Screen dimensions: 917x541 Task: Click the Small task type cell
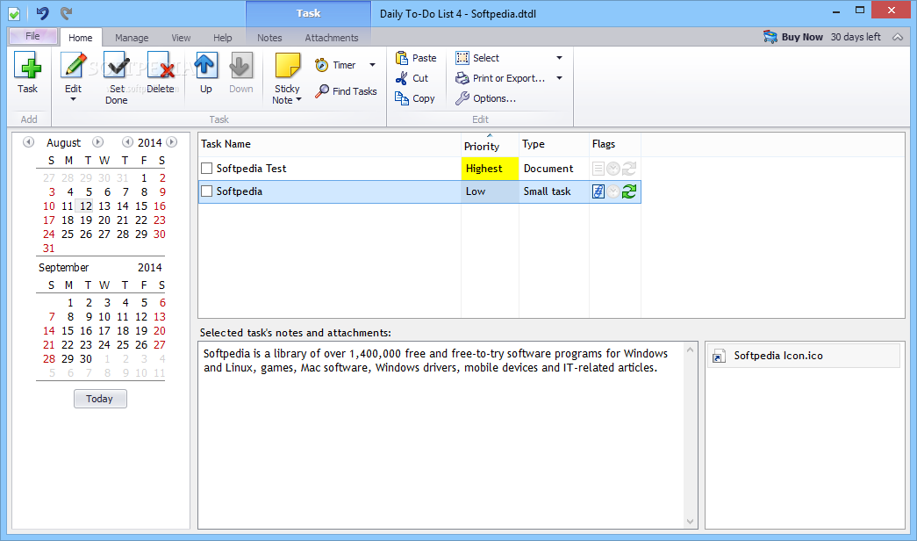click(x=554, y=191)
